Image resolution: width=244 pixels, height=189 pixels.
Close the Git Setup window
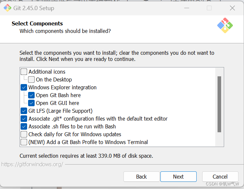[x=232, y=8]
